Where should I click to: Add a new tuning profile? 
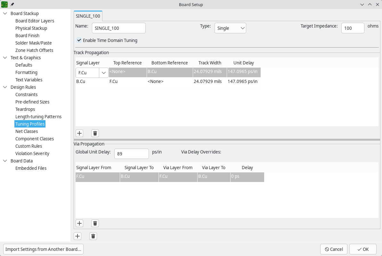click(x=77, y=236)
